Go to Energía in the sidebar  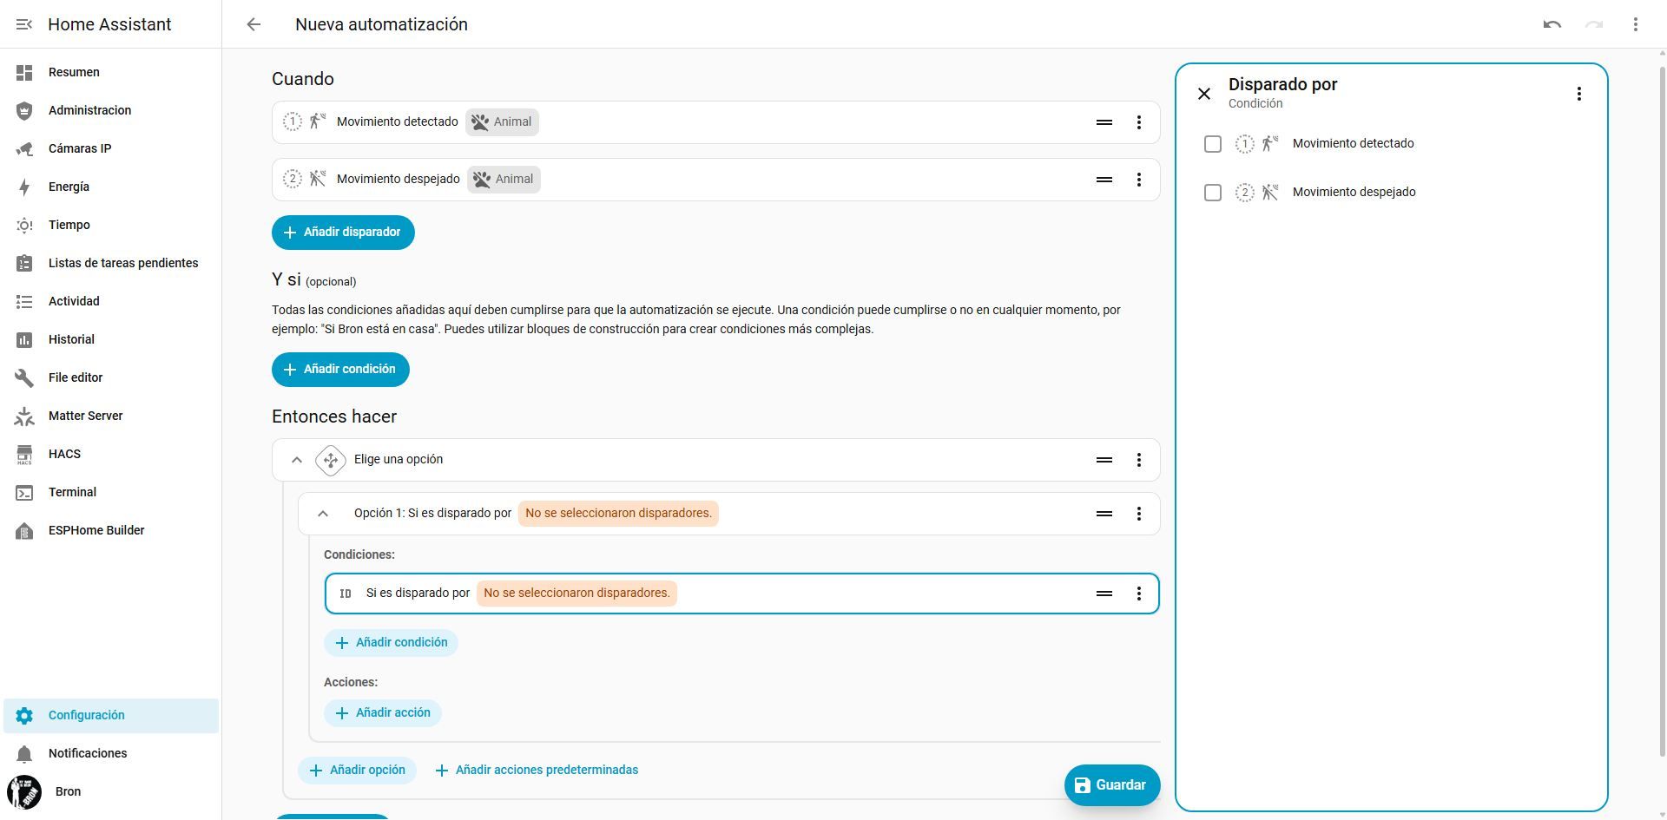click(x=111, y=187)
